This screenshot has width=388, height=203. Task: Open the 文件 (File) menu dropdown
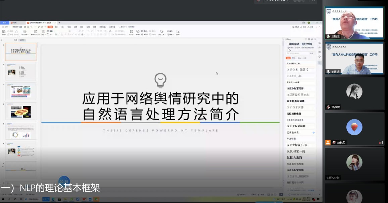pos(6,27)
